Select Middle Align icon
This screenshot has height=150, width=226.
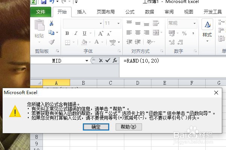coord(138,23)
